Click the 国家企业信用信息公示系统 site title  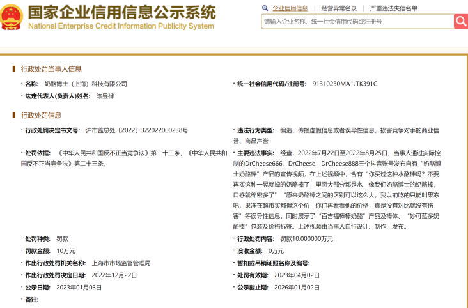(121, 12)
